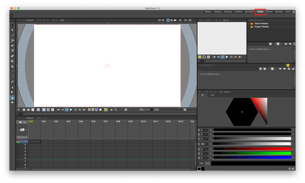
Task: Click the save icon in studio palette toolbar
Action: coord(270,44)
